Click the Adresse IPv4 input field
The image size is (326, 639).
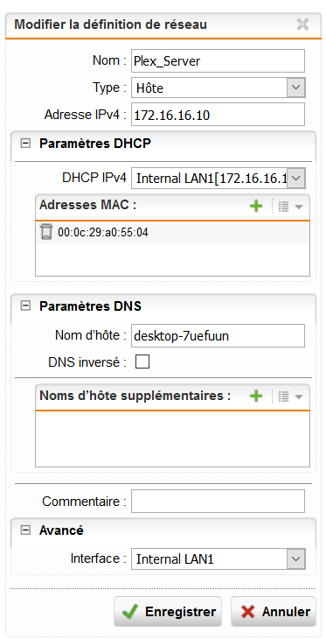pyautogui.click(x=218, y=115)
